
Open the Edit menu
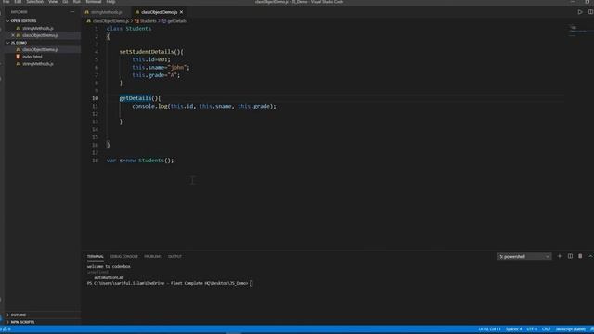click(x=18, y=2)
